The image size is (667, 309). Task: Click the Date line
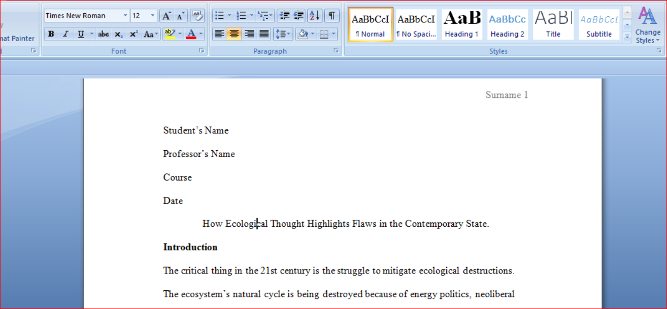point(173,200)
